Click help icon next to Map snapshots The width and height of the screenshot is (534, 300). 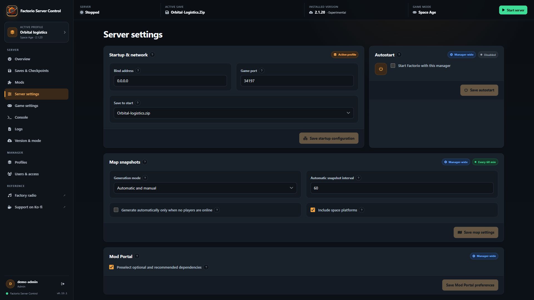(x=145, y=162)
